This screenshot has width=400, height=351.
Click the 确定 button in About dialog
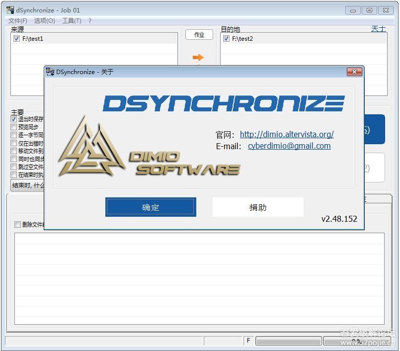click(x=151, y=207)
